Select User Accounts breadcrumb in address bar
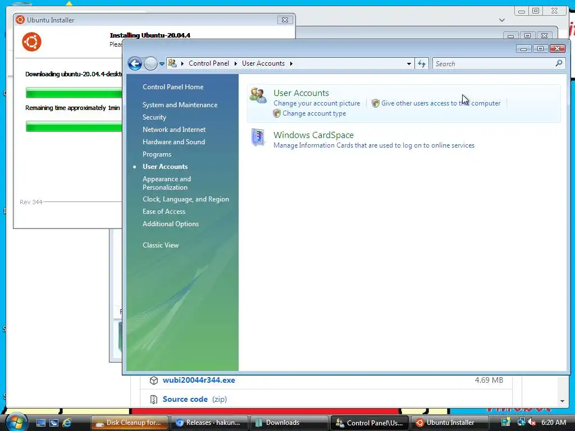The height and width of the screenshot is (431, 575). click(x=263, y=63)
